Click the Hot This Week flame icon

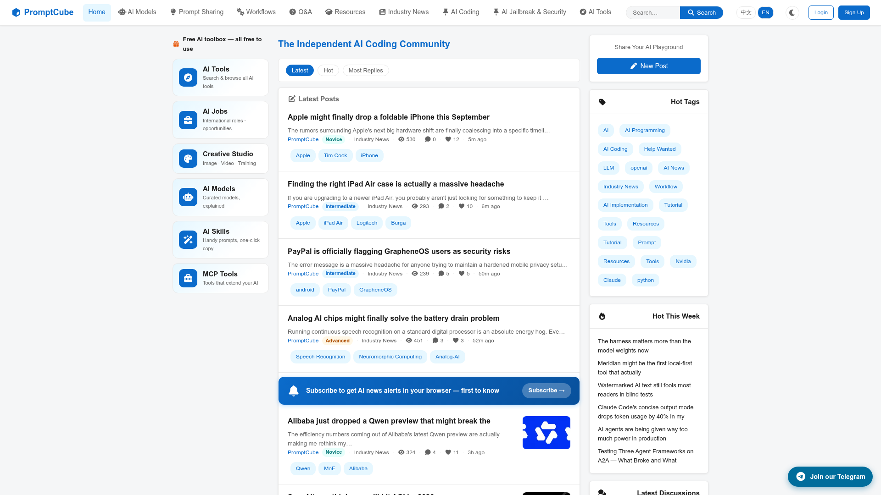(602, 316)
